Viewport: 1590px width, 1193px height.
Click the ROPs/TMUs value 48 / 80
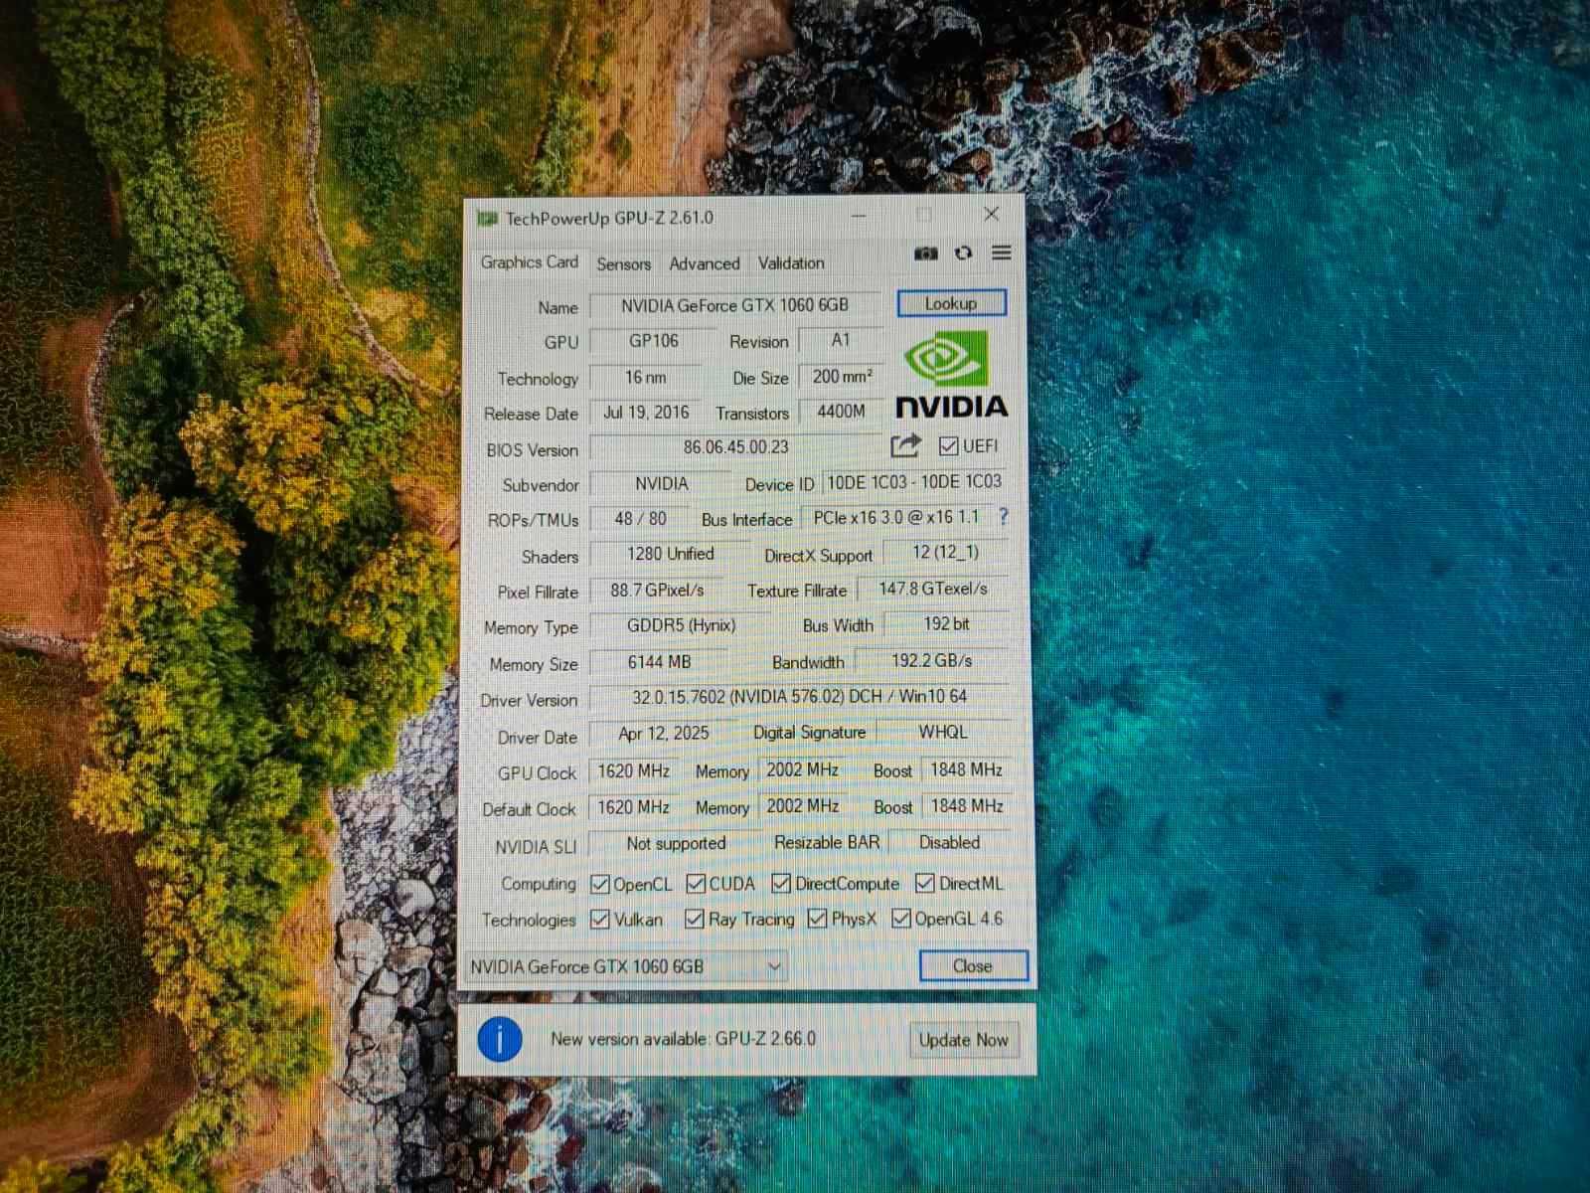[640, 519]
